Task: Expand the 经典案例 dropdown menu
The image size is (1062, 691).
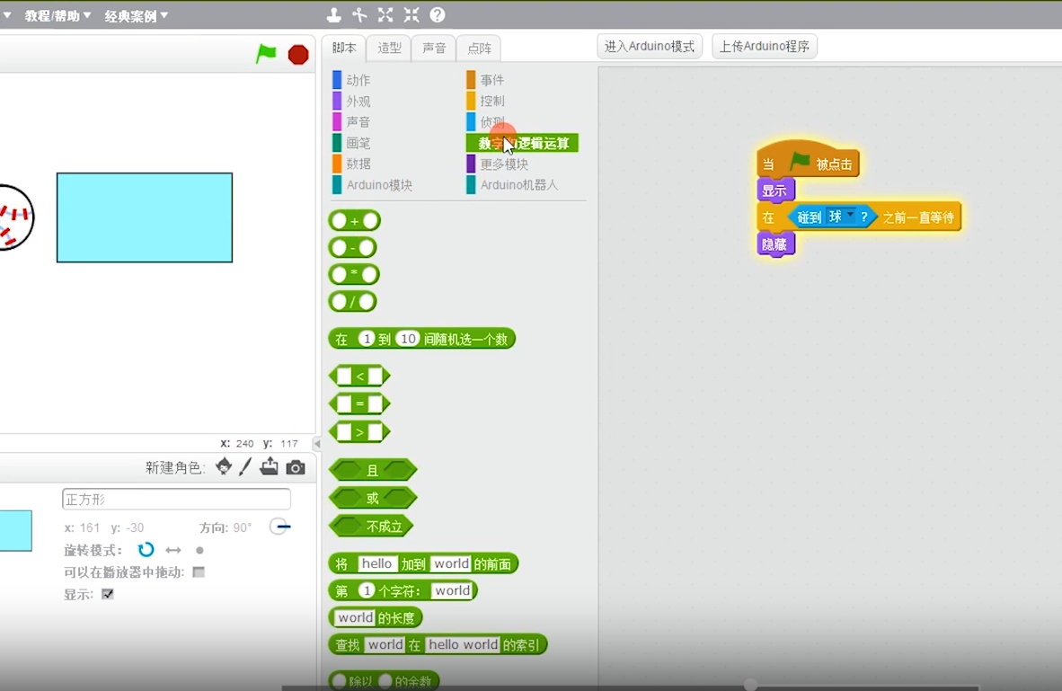Action: [137, 15]
